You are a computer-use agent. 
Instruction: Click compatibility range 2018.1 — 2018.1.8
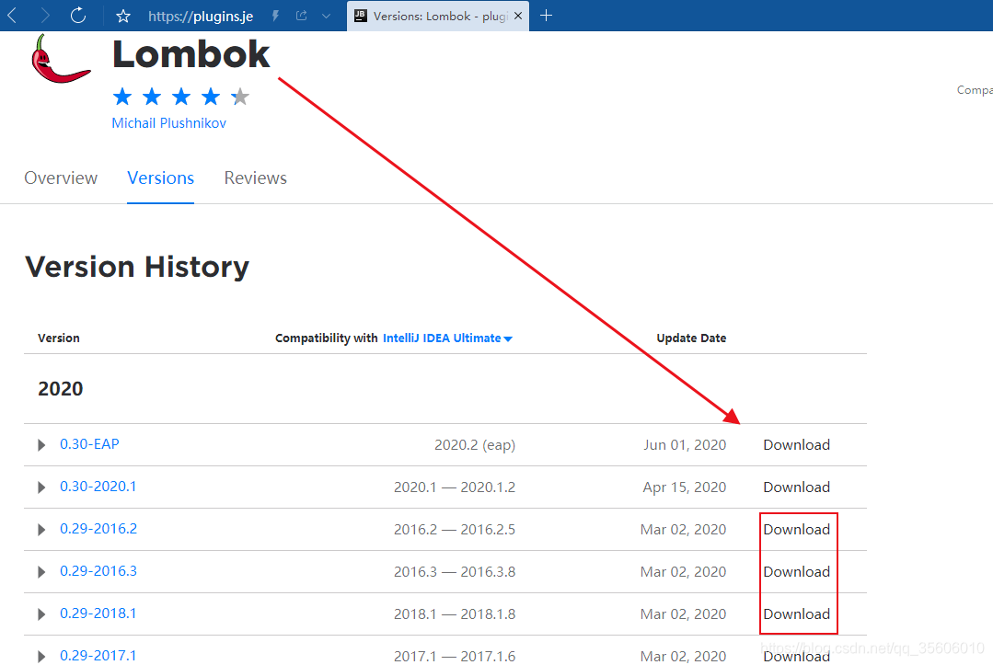[454, 614]
